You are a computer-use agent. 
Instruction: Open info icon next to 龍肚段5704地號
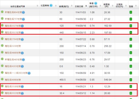22,39
